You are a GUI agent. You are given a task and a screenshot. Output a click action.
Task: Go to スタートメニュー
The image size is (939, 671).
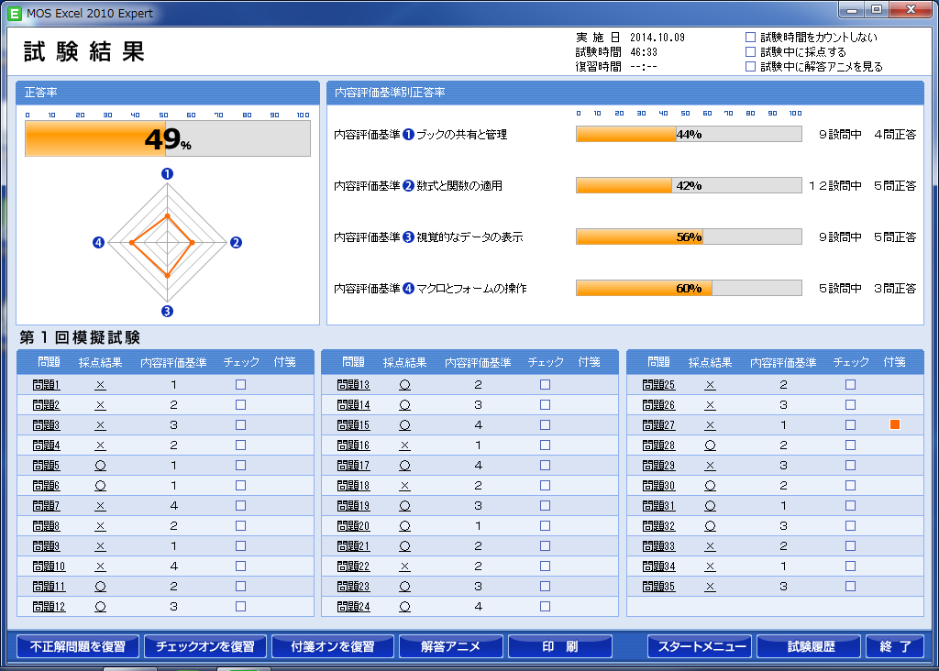tap(699, 646)
